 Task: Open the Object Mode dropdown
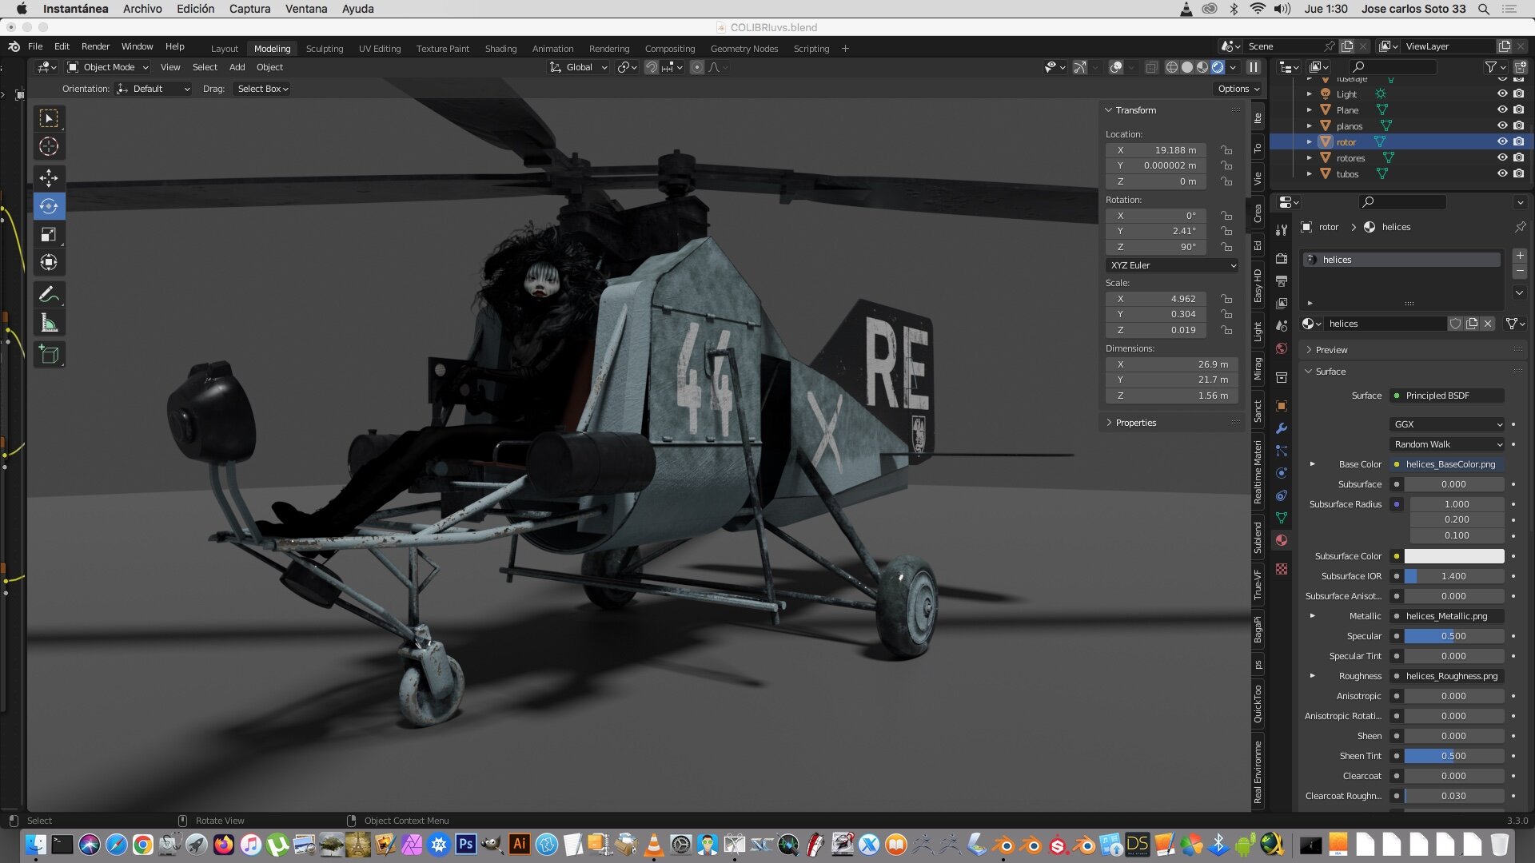[x=108, y=67]
